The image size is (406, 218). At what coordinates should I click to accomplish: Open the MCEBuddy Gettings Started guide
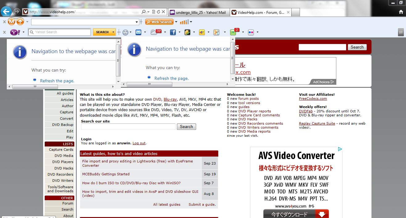click(106, 174)
